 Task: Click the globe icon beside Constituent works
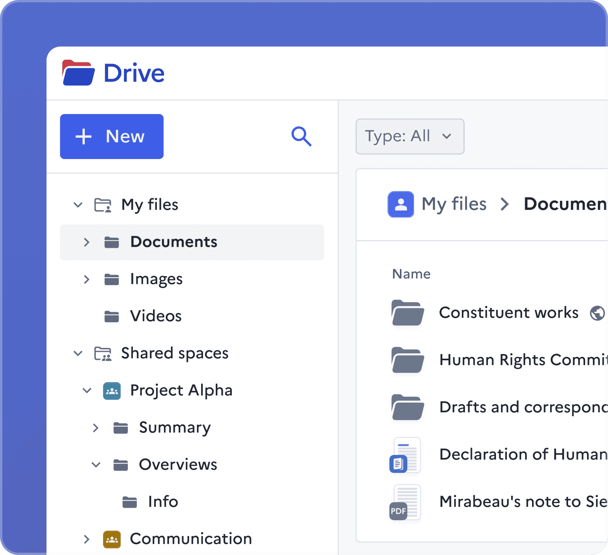[x=597, y=313]
